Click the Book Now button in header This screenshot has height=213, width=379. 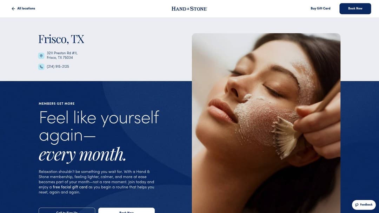355,8
